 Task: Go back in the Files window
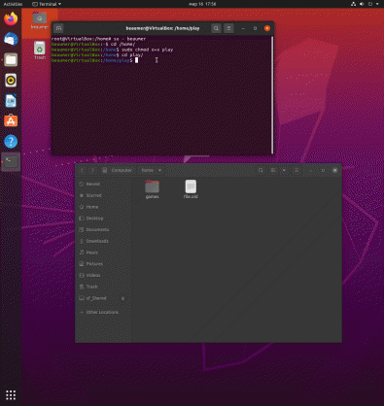[x=83, y=170]
